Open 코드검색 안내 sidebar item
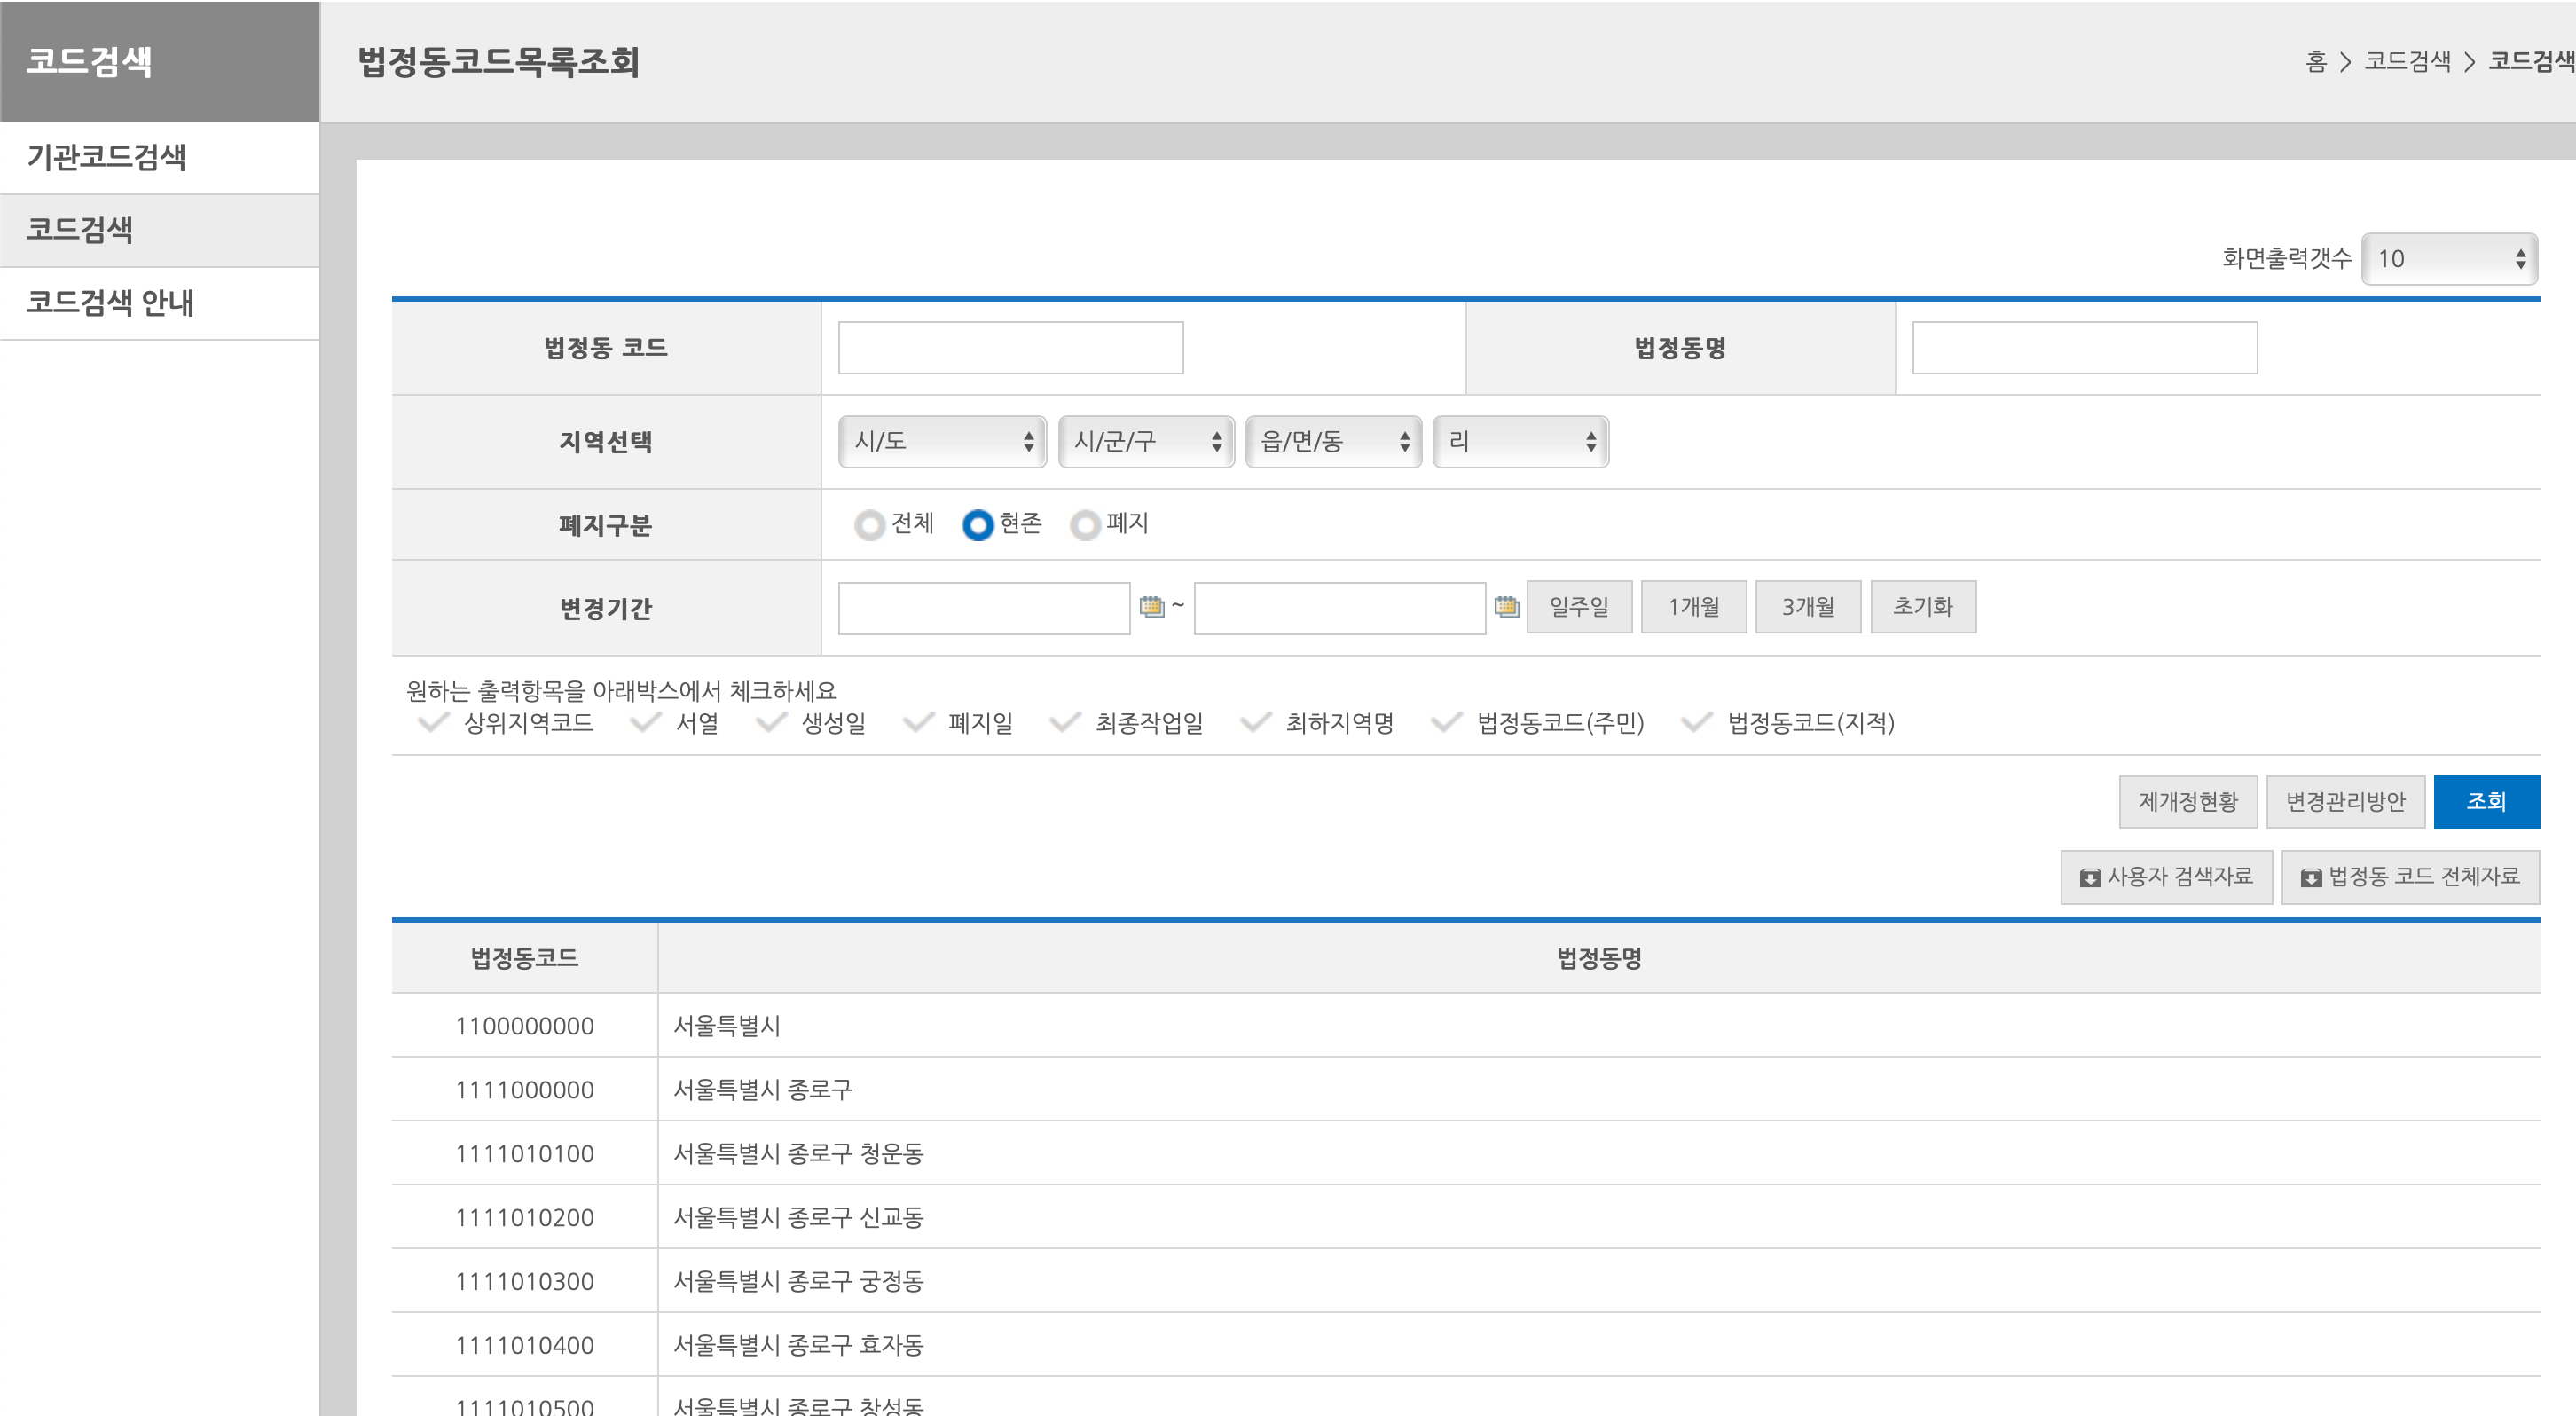Image resolution: width=2576 pixels, height=1416 pixels. coord(110,302)
